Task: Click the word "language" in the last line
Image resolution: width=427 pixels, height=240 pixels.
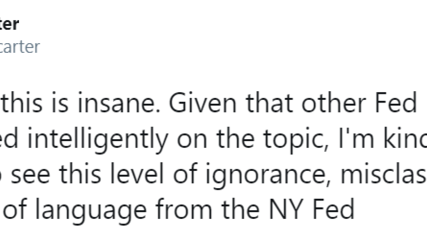Action: (91, 210)
